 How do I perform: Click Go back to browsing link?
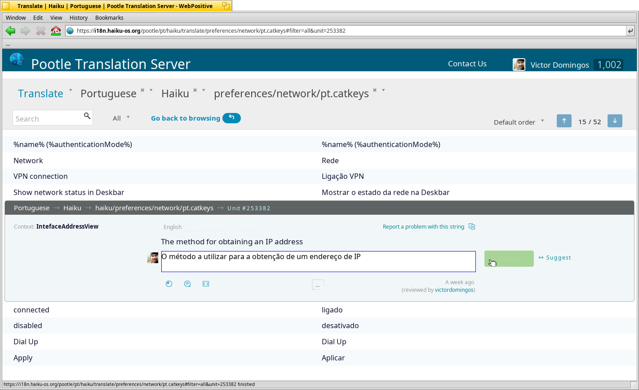point(186,118)
